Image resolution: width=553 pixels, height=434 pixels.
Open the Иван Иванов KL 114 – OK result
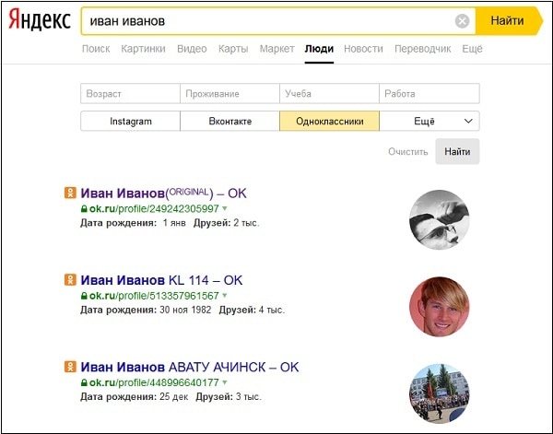161,280
